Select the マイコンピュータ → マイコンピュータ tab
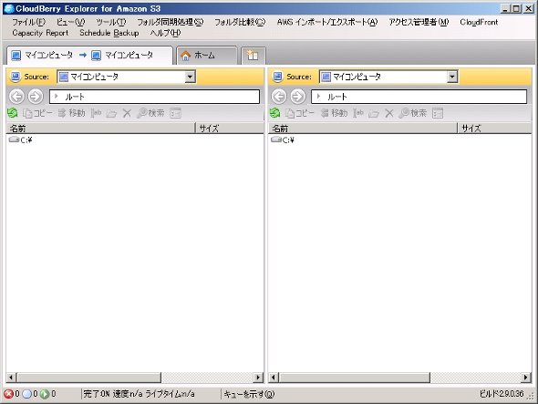Screen dimensions: 538x404 (x=89, y=56)
